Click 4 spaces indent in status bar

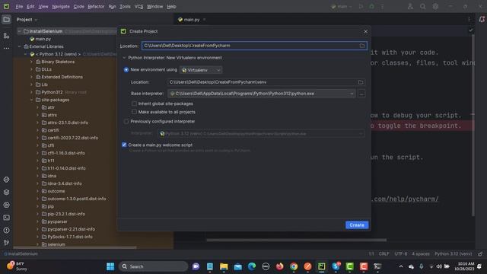point(421,253)
